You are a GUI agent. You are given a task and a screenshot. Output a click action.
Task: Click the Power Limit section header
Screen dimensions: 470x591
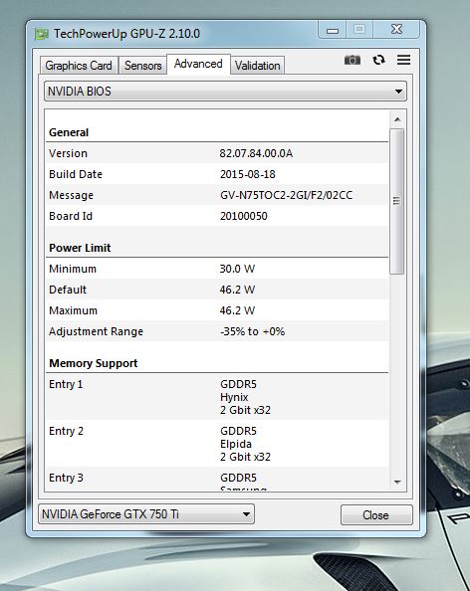[x=80, y=248]
